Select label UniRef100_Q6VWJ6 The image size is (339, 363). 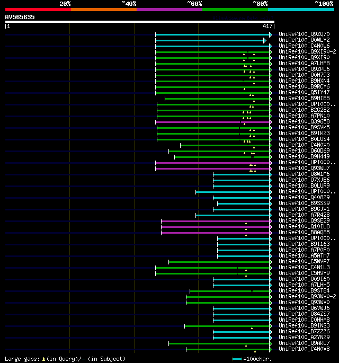304,308
